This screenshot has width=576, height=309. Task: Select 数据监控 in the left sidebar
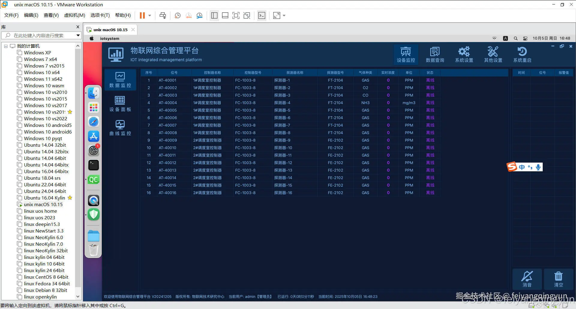tap(120, 80)
